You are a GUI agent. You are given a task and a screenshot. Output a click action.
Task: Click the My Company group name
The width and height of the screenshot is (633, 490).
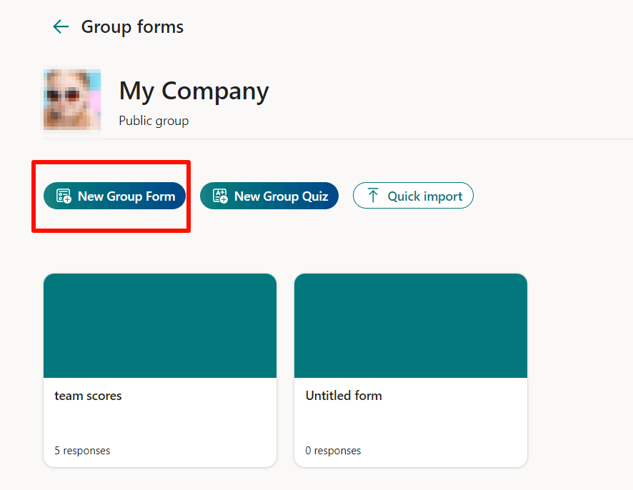click(194, 91)
